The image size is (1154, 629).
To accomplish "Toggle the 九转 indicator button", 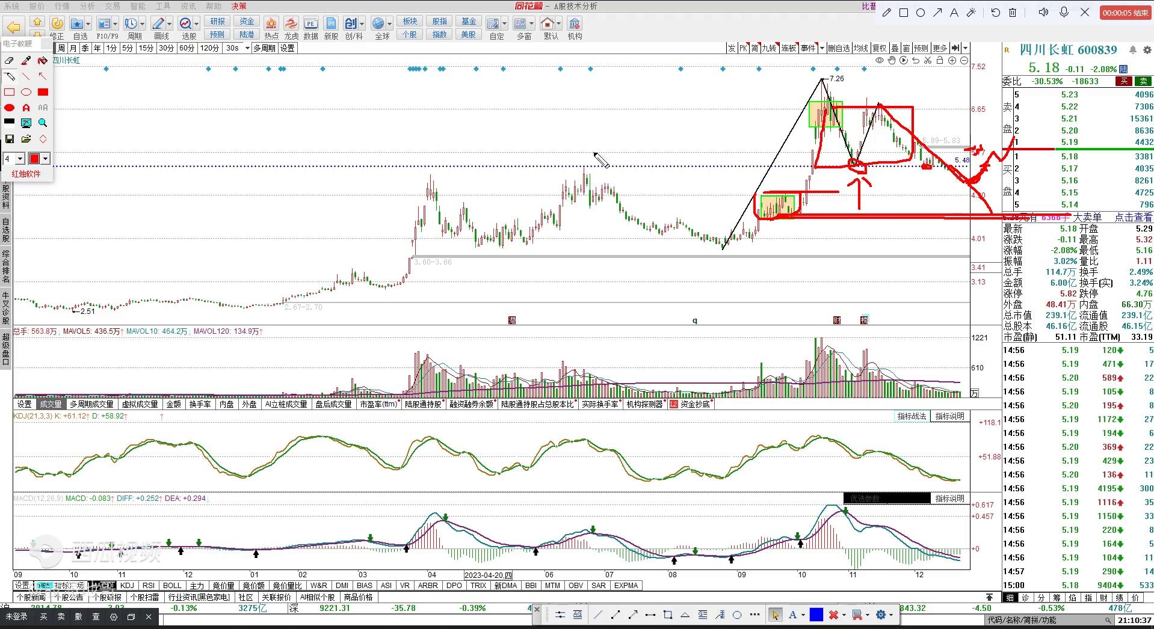I will (770, 48).
